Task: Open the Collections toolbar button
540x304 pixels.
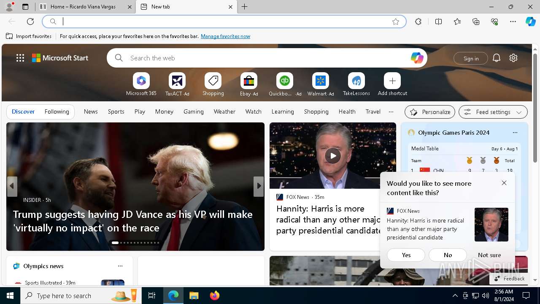Action: (476, 22)
